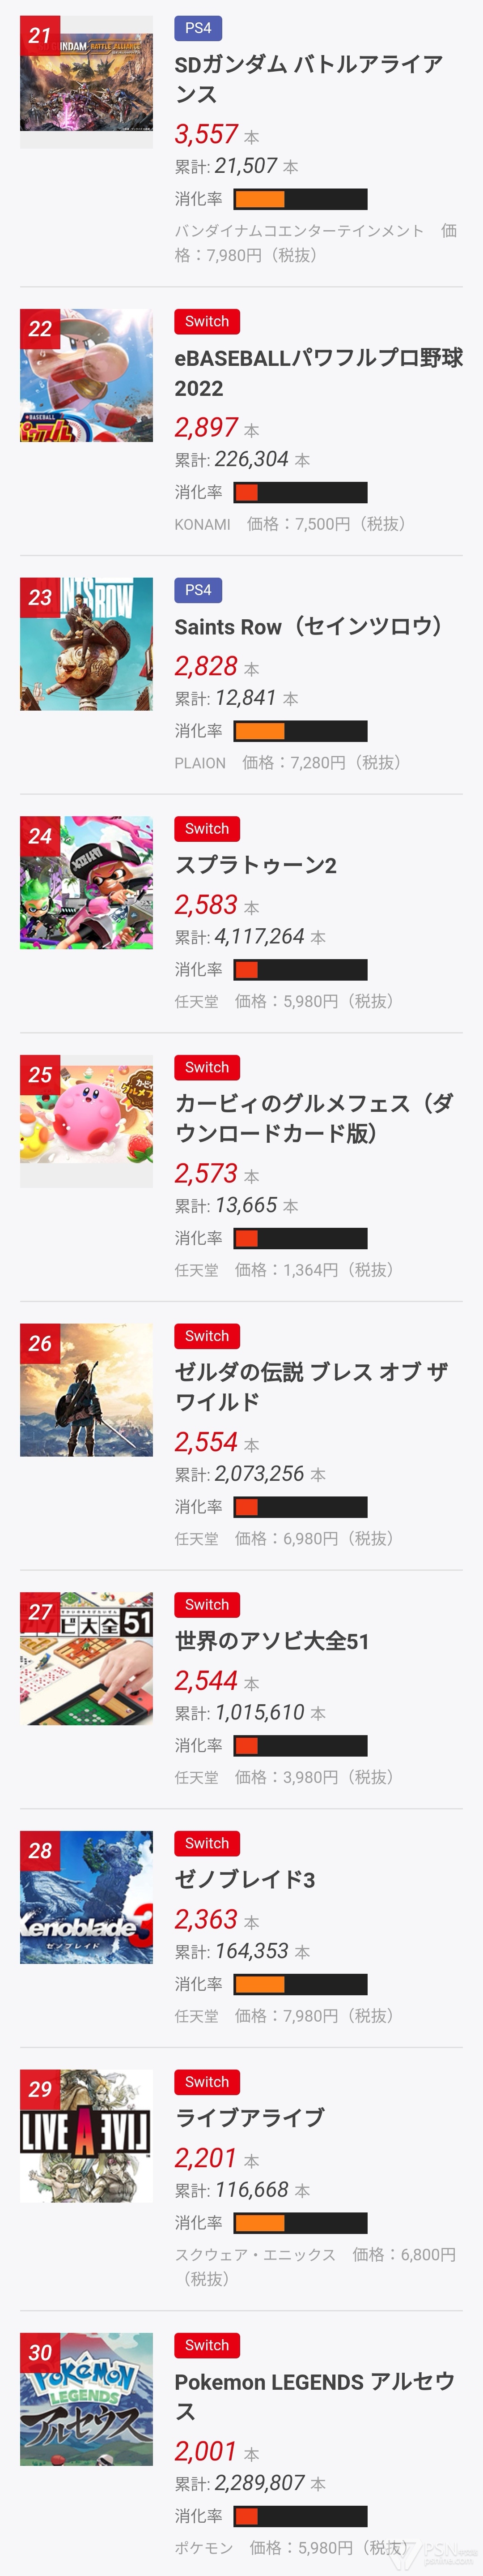The width and height of the screenshot is (483, 2576).
Task: Follow the ライブアライブ title link
Action: click(x=250, y=2117)
